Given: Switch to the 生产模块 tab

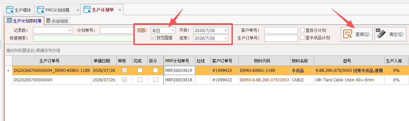Looking at the screenshot, I should [x=19, y=10].
